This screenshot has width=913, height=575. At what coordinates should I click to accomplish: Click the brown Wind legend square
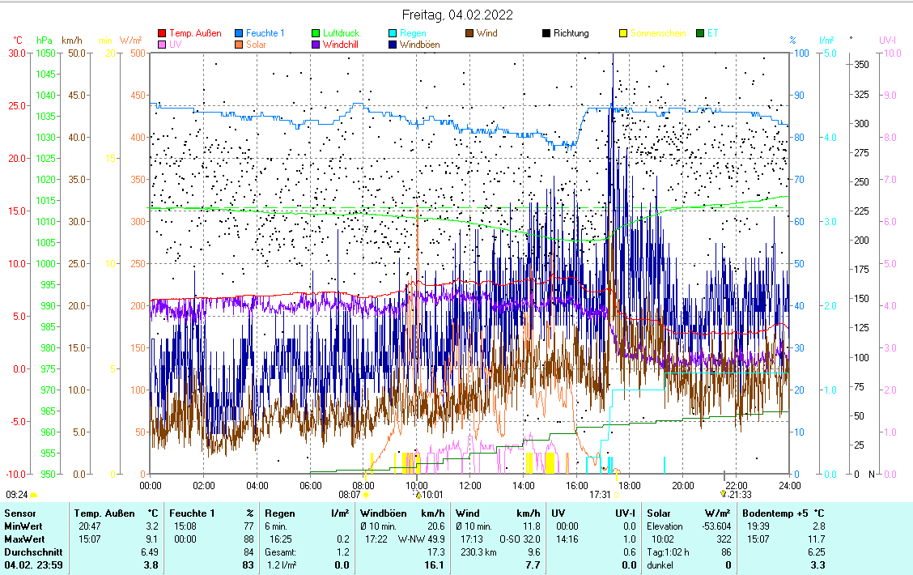pos(469,33)
